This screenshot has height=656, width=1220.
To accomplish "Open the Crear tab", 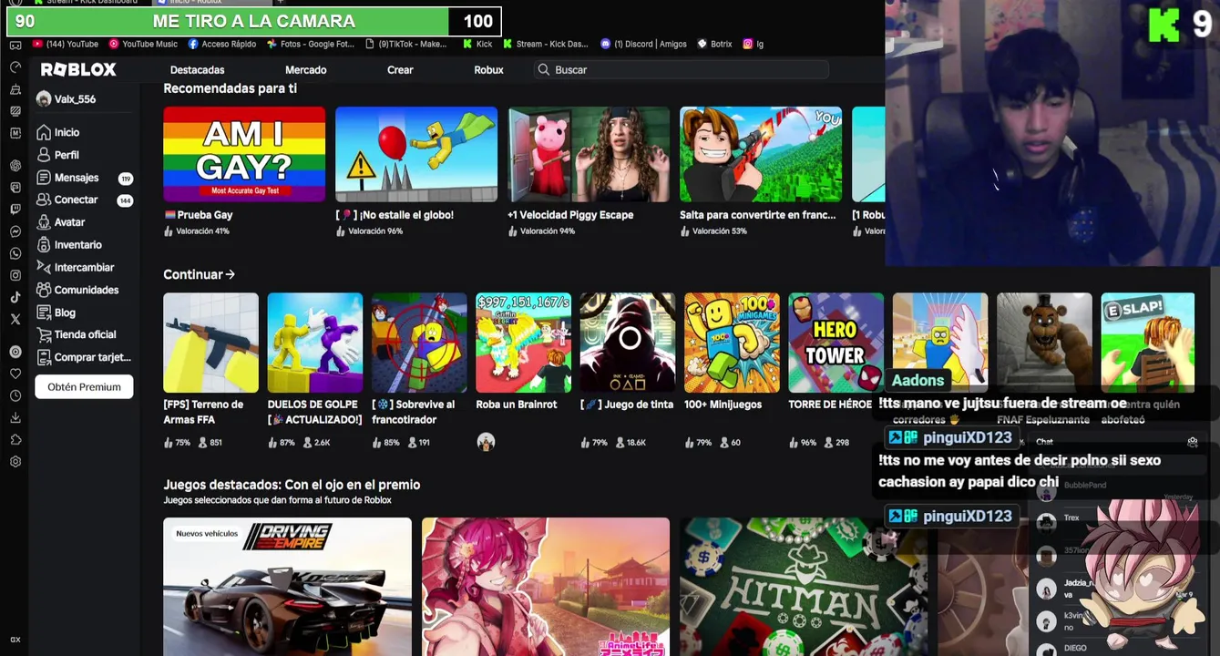I will (x=400, y=70).
